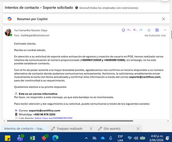
Task: Click the Reply all icon
Action: [x=135, y=30]
